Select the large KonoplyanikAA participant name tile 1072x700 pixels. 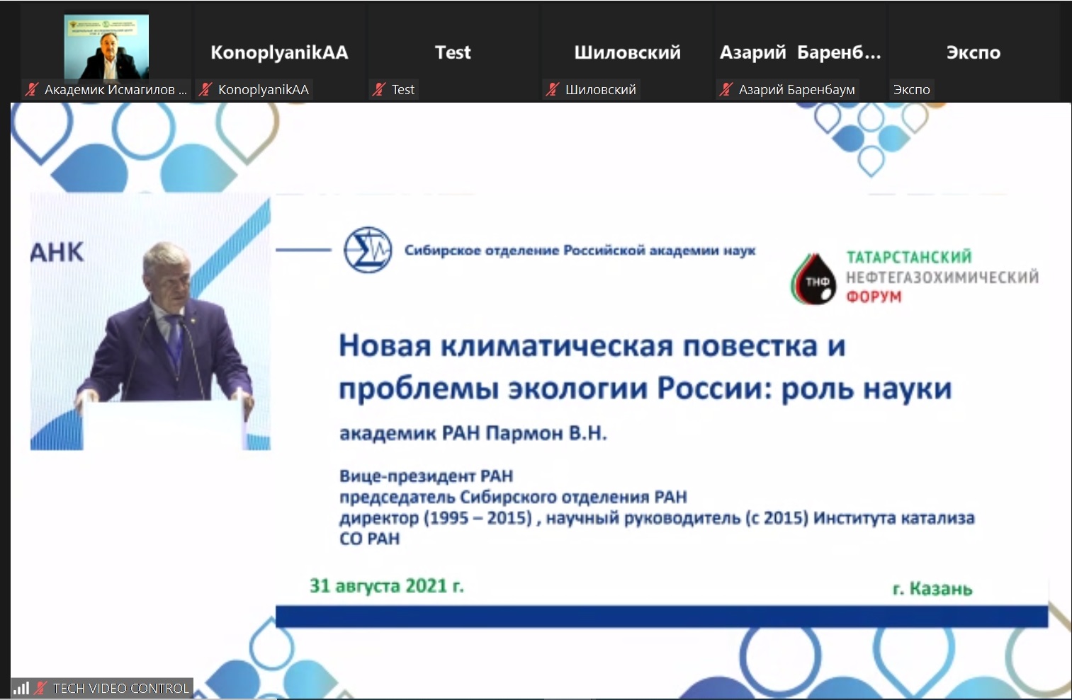click(x=279, y=52)
